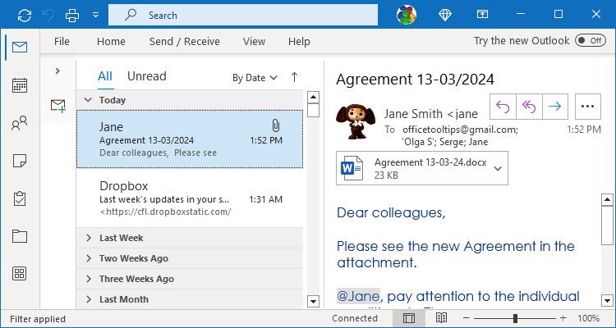This screenshot has height=328, width=616.
Task: Click the Coming Soon diamond icon
Action: click(444, 15)
